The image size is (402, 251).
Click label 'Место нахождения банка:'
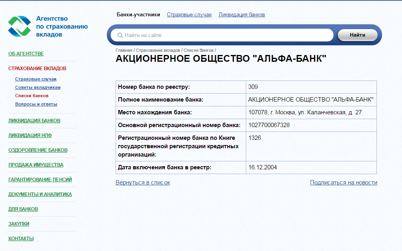[x=155, y=112]
